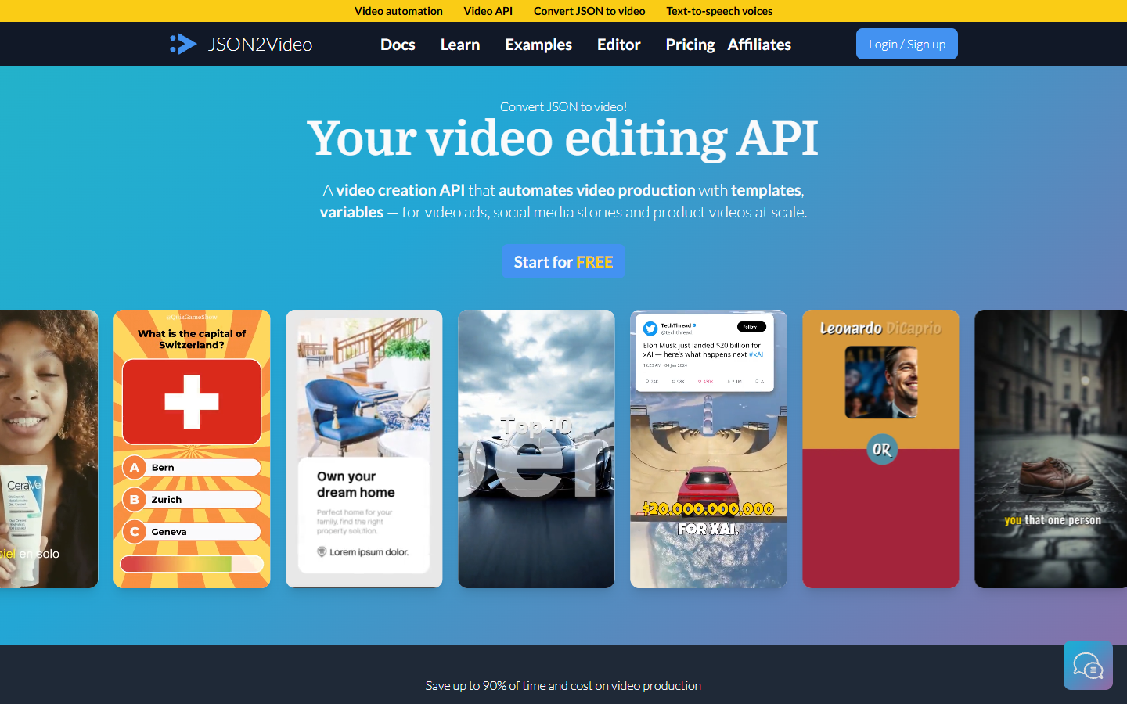
Task: Open the 'you that one person' shoe video
Action: pos(1050,449)
